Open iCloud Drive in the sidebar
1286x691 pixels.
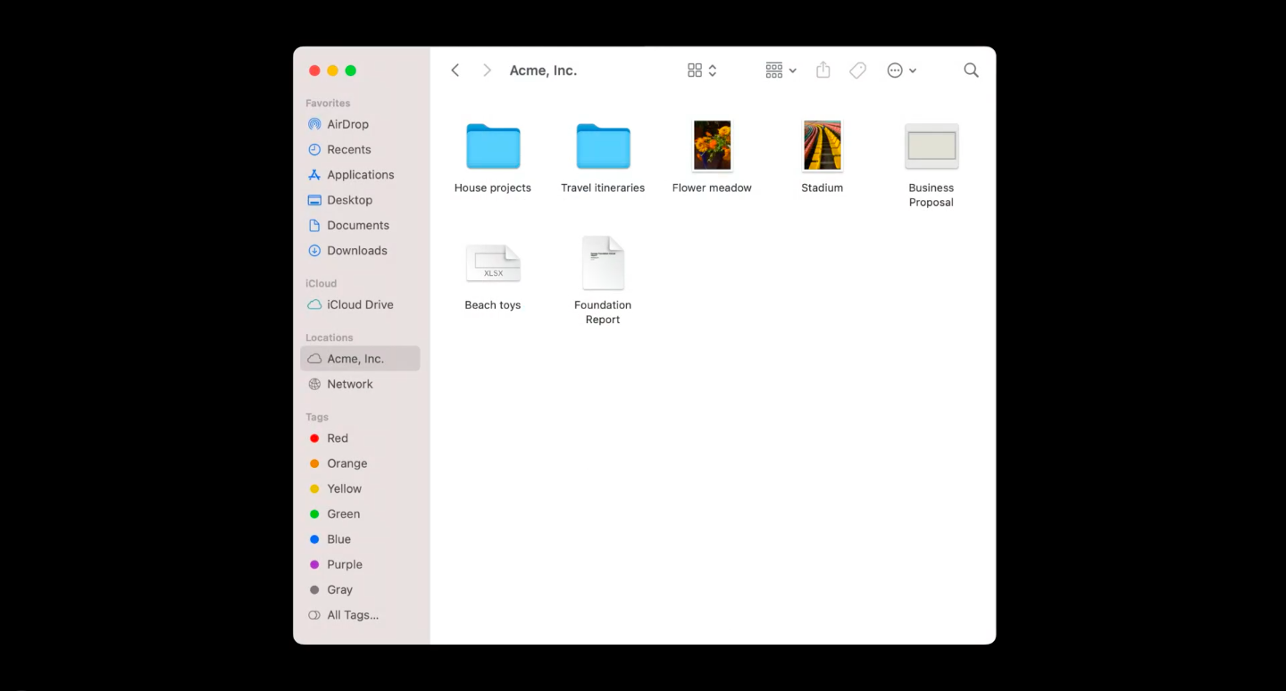pos(359,304)
